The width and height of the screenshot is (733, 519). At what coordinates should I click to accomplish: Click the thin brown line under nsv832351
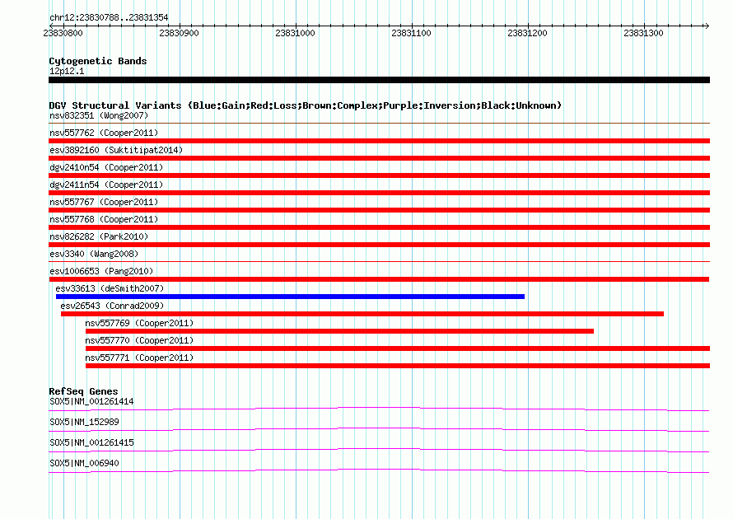pos(379,124)
